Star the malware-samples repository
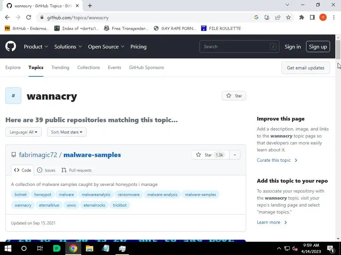This screenshot has width=341, height=255. [x=210, y=155]
